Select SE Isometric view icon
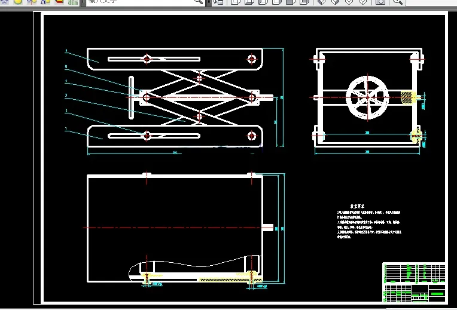Viewport: 457px width, 310px height. coord(335,2)
